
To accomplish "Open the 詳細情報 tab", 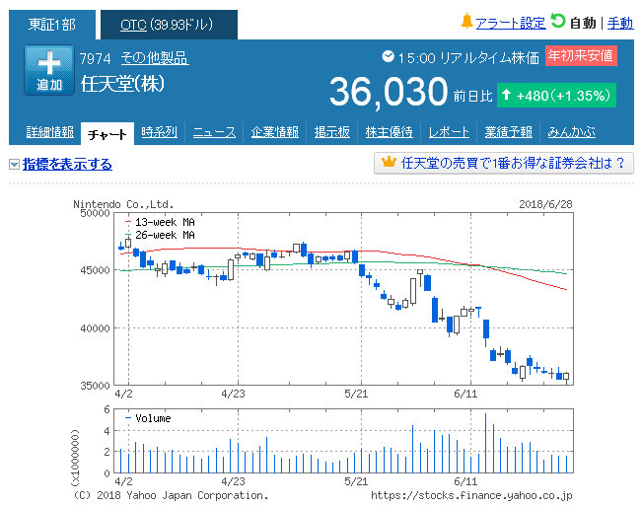I will 50,132.
